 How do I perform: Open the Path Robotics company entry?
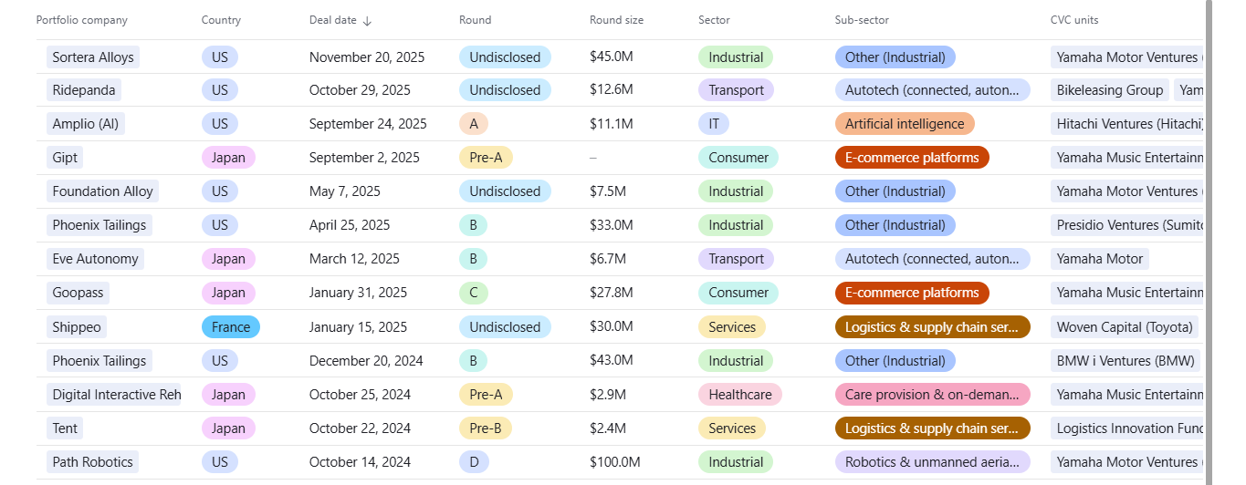92,462
